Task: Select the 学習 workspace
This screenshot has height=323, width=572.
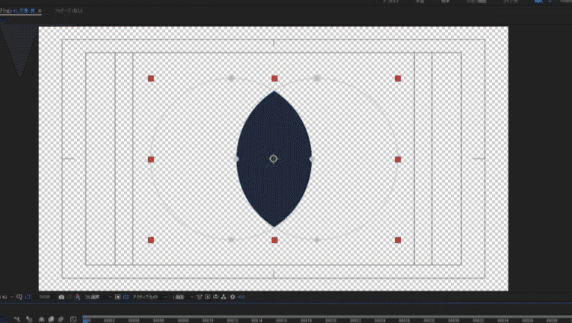Action: (x=420, y=1)
